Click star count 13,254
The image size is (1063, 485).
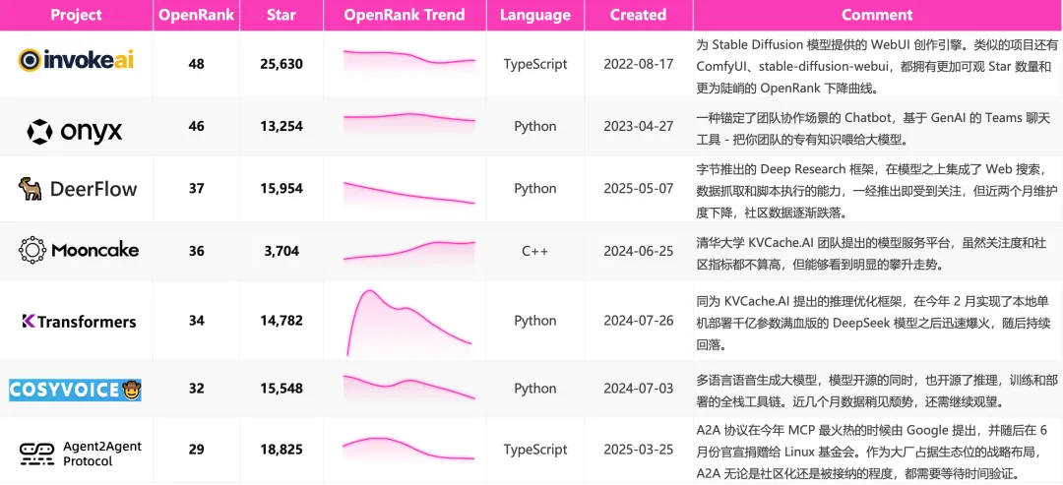click(281, 127)
